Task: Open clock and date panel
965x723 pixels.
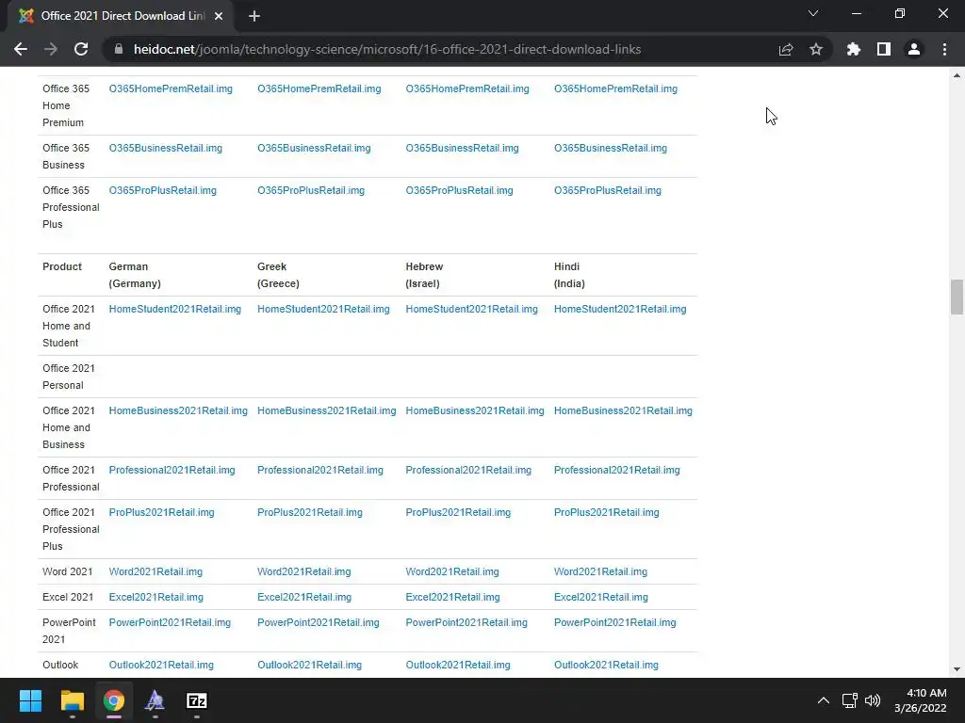Action: click(921, 700)
